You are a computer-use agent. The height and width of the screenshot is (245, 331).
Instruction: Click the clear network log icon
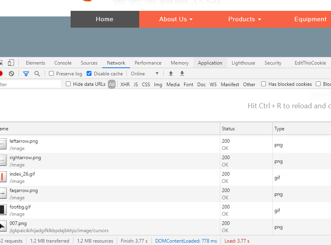(x=12, y=74)
